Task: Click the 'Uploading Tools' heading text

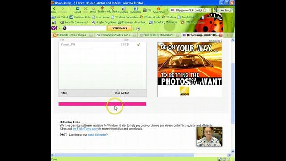Action: pos(70,122)
